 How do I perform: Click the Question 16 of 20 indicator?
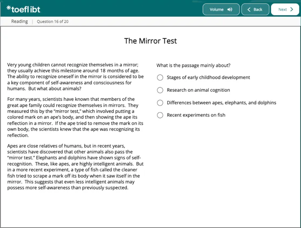(x=52, y=22)
